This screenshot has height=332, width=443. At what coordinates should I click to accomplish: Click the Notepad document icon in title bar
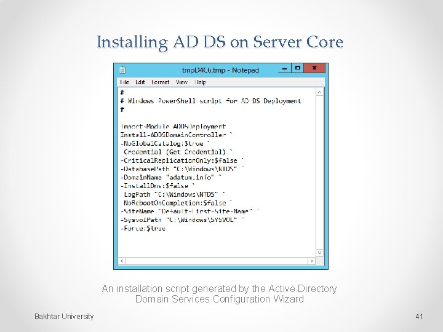point(122,69)
